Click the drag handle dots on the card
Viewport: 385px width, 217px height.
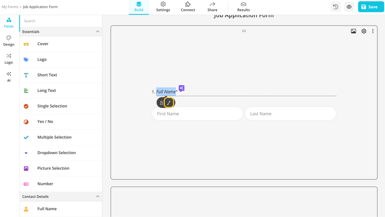tap(244, 31)
